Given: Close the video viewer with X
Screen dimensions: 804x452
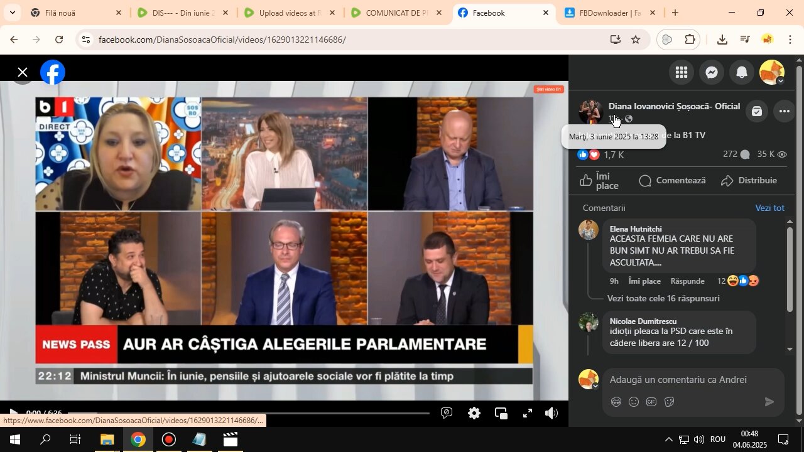Looking at the screenshot, I should coord(23,72).
